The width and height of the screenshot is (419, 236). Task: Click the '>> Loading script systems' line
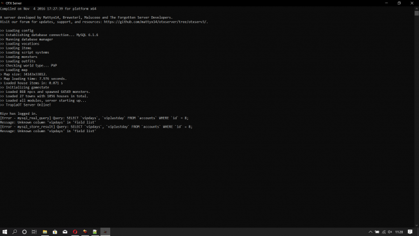click(24, 52)
